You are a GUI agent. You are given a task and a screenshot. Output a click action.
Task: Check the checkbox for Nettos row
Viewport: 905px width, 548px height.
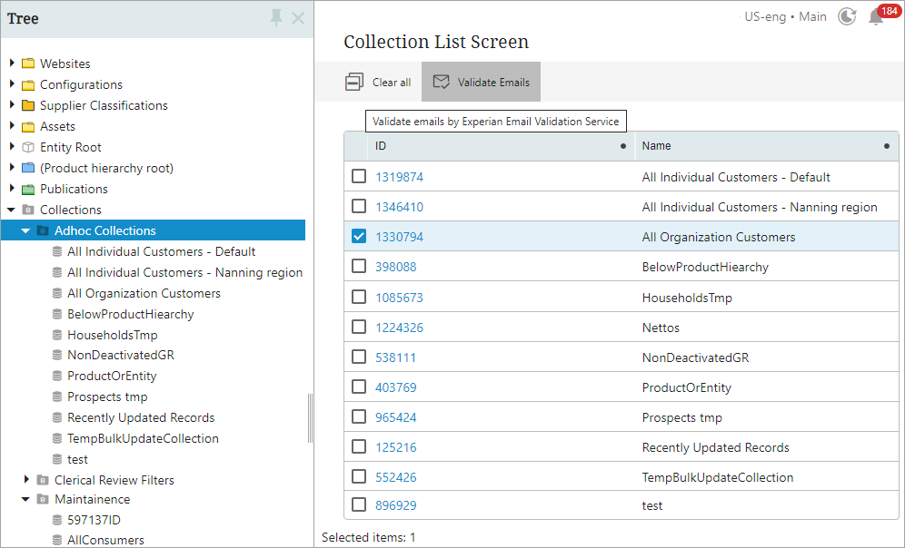pos(359,327)
